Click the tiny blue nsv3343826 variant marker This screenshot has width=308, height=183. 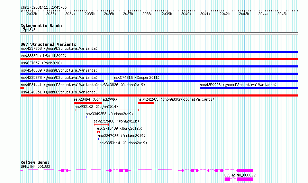(x=98, y=88)
